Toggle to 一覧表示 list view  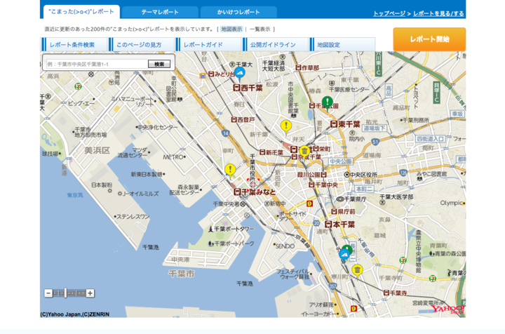[260, 29]
